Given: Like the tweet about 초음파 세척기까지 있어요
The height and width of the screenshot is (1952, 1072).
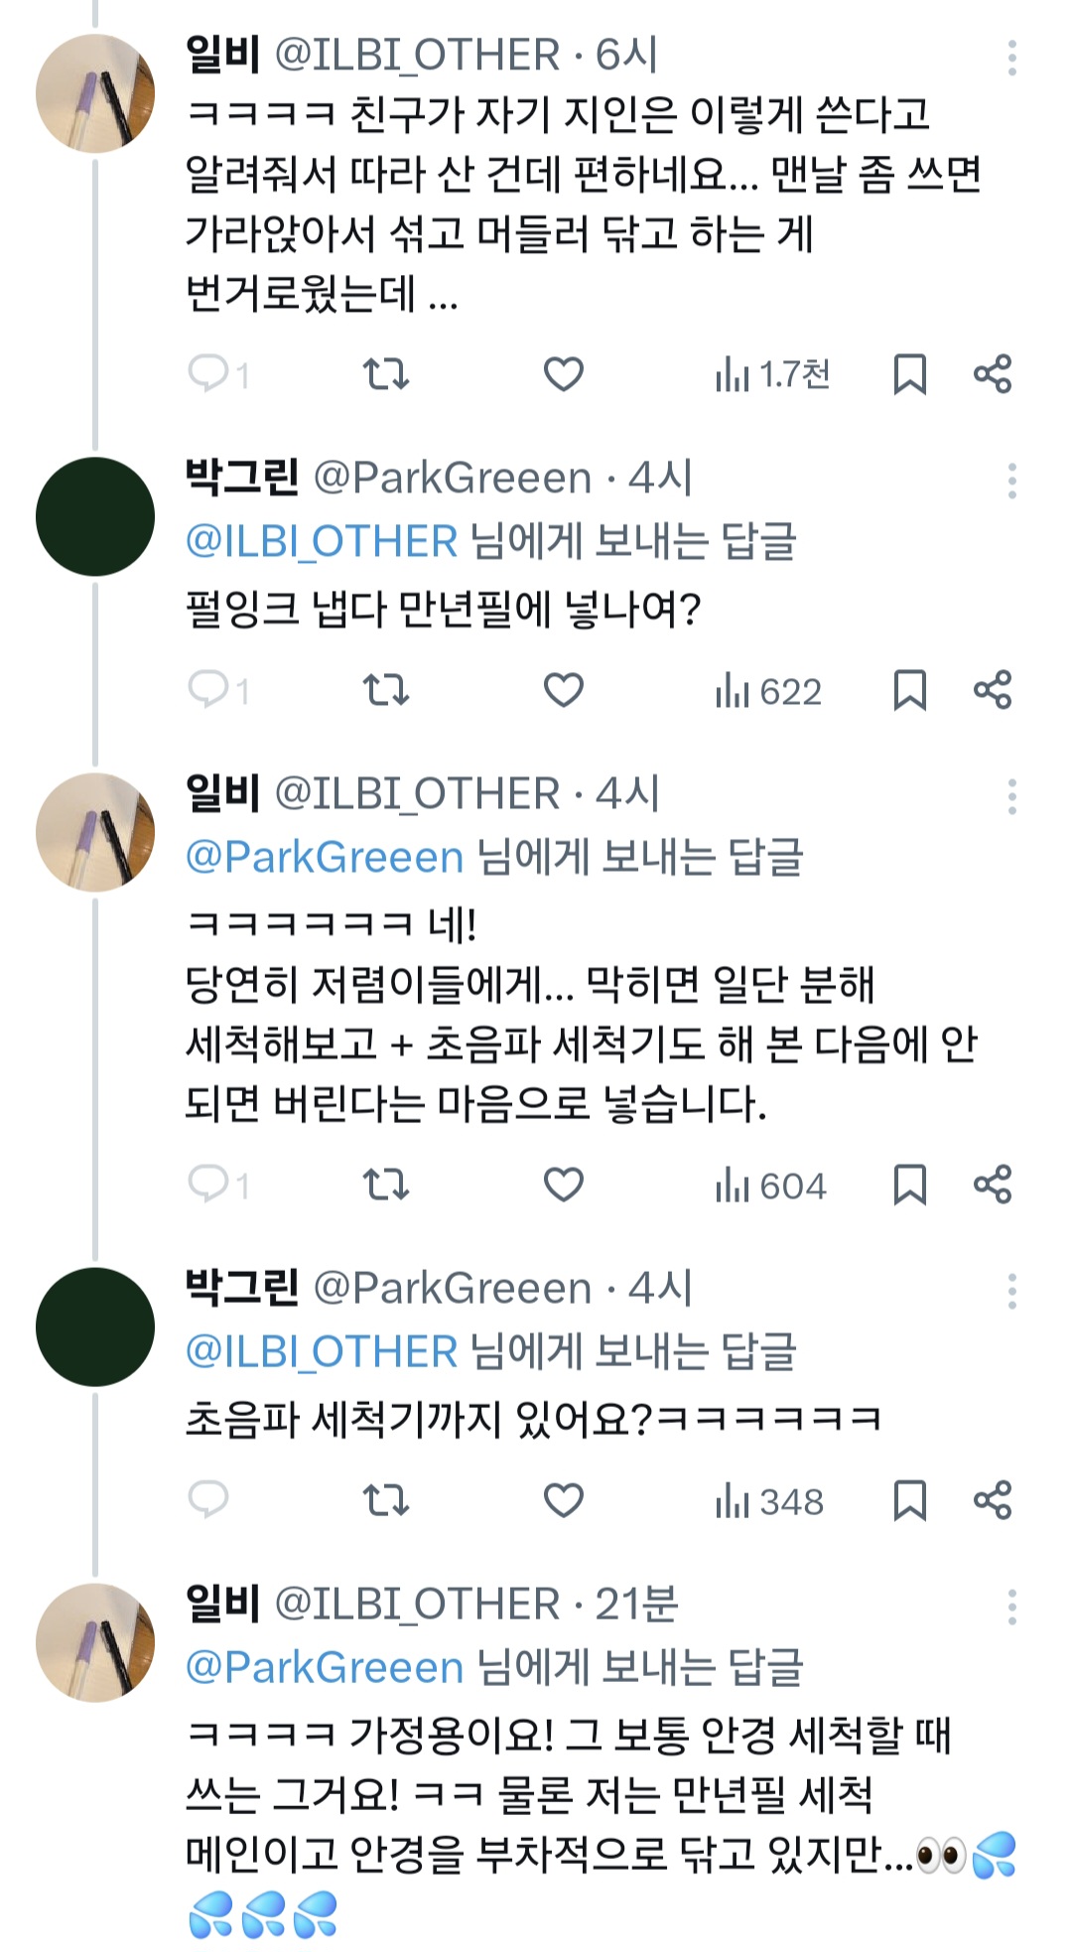Looking at the screenshot, I should coord(563,1500).
